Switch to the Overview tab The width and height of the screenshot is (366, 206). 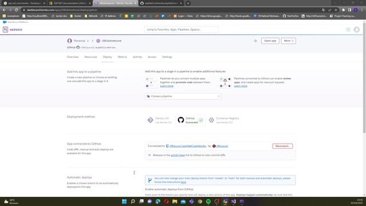pos(73,57)
